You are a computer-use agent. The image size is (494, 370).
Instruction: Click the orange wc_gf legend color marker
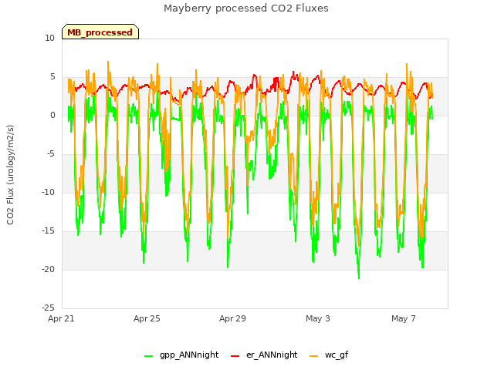[x=314, y=356]
